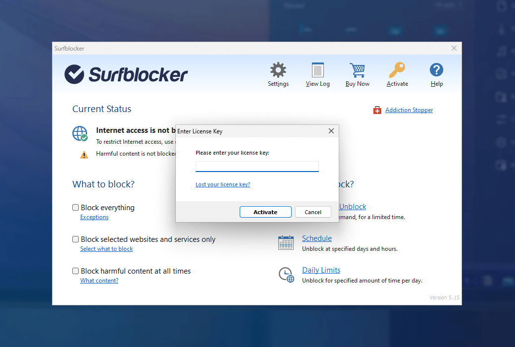Viewport: 515px width, 347px height.
Task: Close the Enter License Key dialog
Action: point(331,131)
